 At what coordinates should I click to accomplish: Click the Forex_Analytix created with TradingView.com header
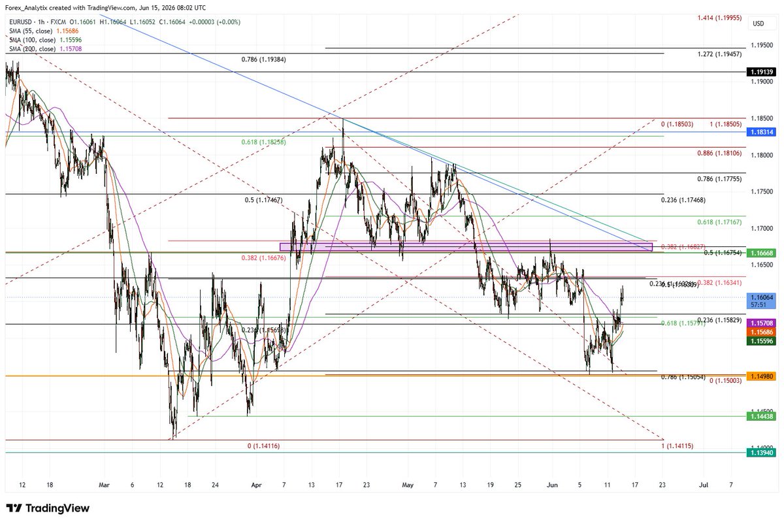tap(106, 7)
